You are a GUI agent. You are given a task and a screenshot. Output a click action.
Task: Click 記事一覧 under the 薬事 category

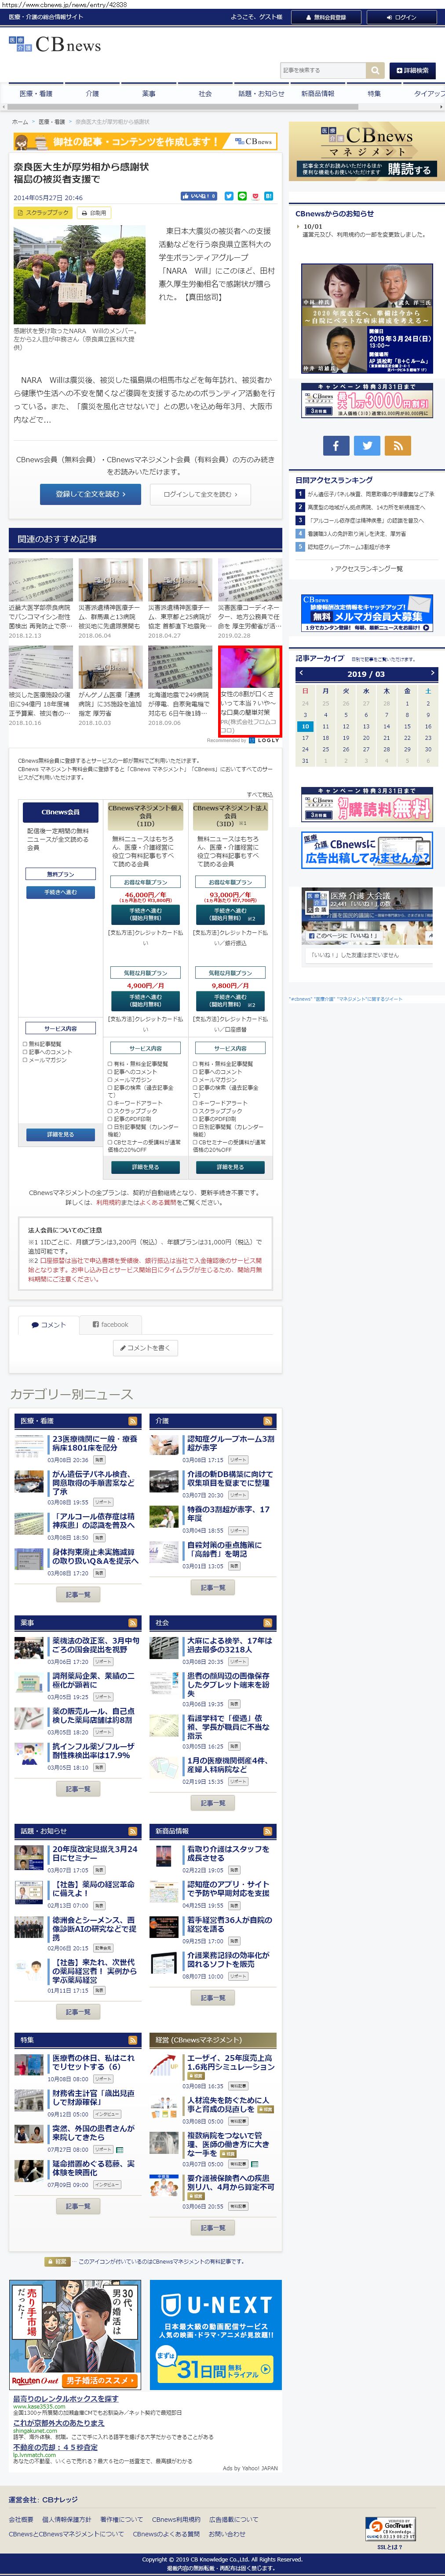(x=78, y=1789)
